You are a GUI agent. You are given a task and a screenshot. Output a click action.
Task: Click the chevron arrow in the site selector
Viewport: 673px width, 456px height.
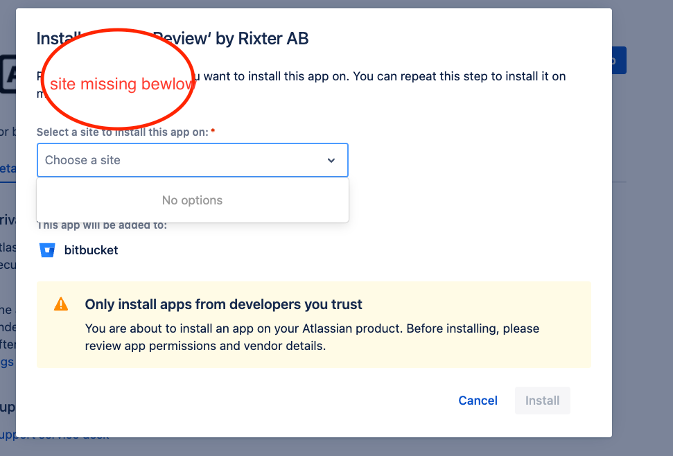click(331, 161)
